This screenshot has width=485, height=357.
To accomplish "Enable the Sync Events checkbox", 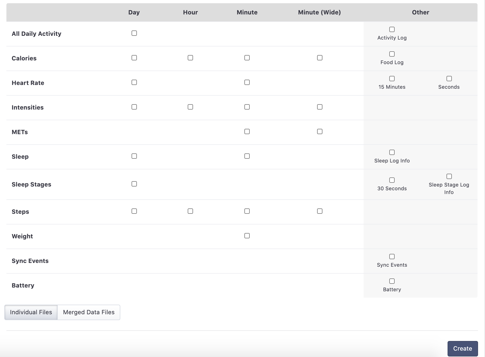I will click(392, 257).
